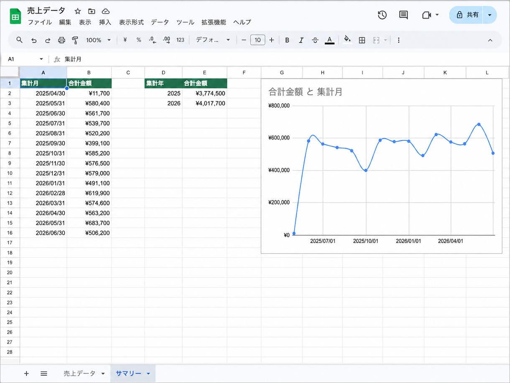Select cell containing ¥11,700
This screenshot has width=510, height=383.
pos(89,93)
